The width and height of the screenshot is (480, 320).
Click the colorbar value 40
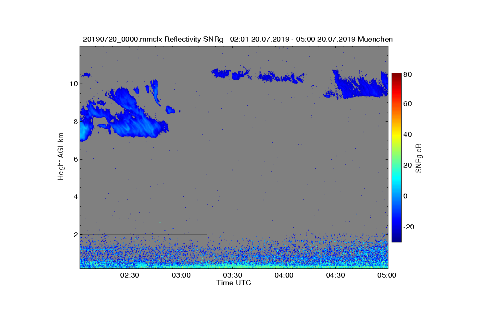coord(408,134)
